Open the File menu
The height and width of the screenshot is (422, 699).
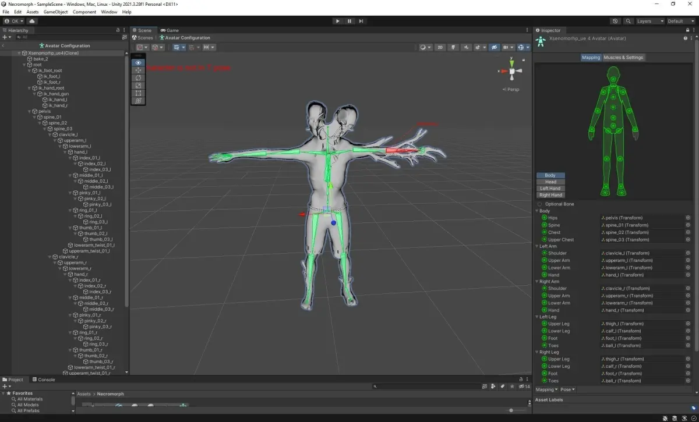point(6,12)
